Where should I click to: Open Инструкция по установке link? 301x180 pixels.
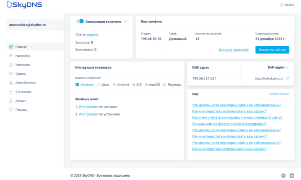89,114
